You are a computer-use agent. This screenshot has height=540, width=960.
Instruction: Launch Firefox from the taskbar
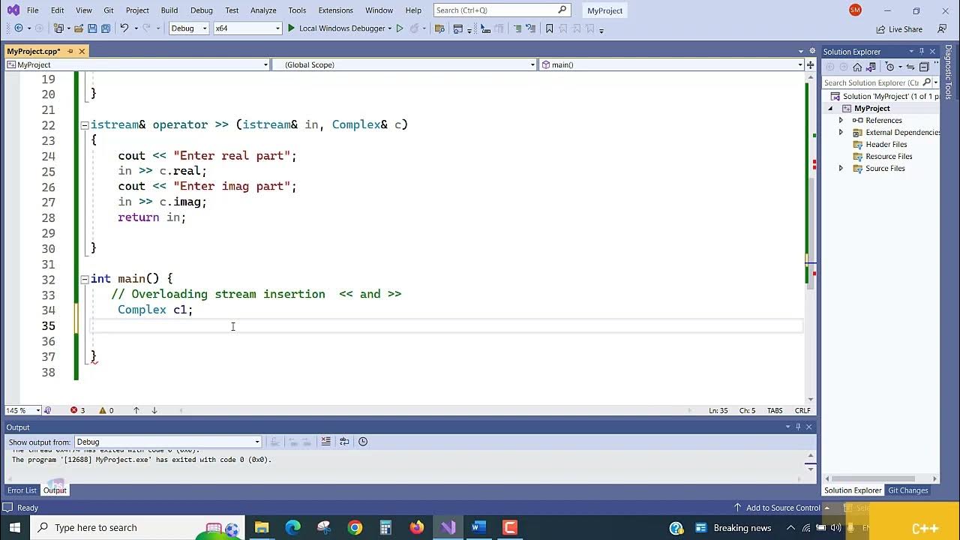tap(417, 527)
